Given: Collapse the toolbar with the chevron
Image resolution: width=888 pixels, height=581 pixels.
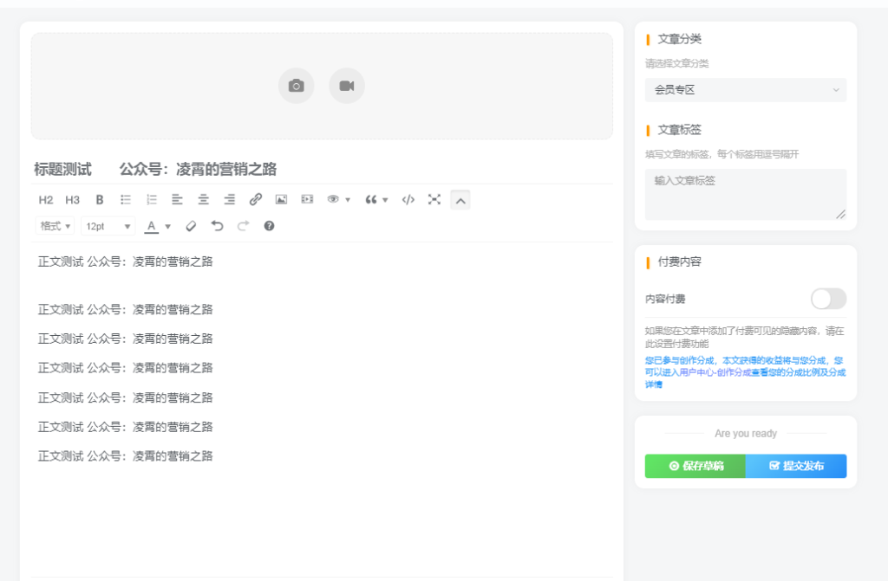Looking at the screenshot, I should 460,199.
